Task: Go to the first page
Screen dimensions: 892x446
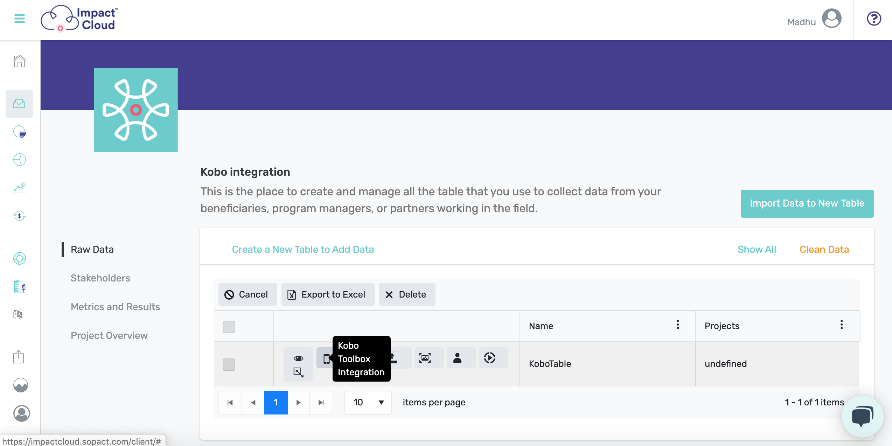Action: coord(230,402)
